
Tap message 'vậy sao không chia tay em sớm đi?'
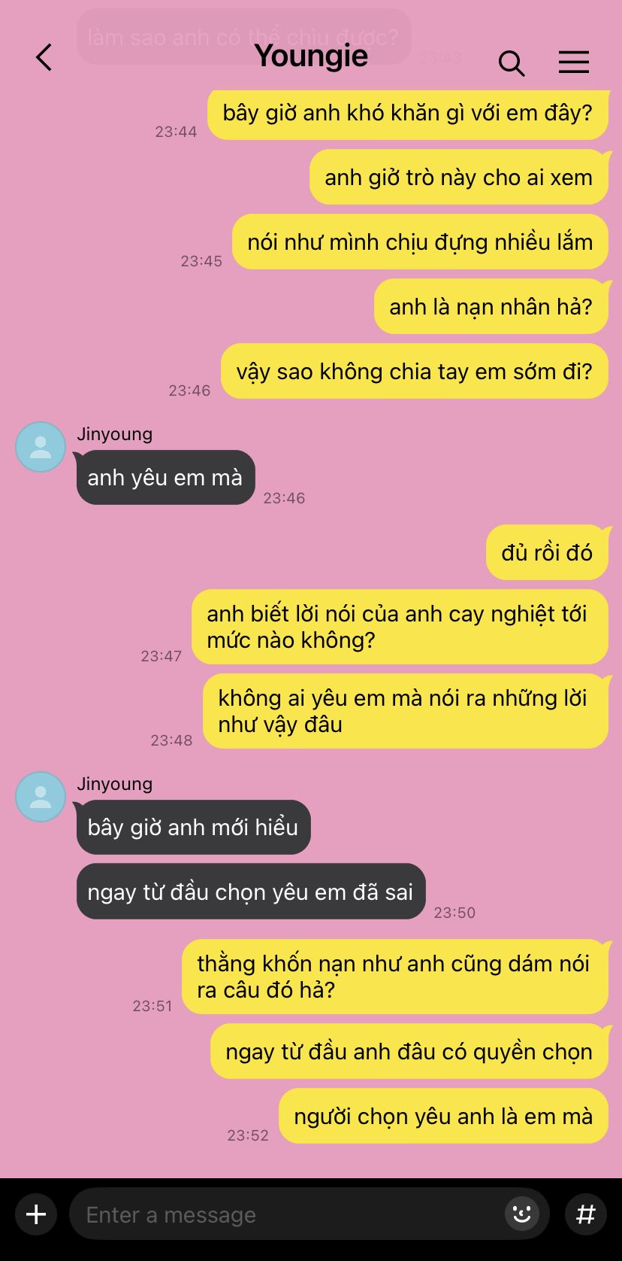tap(415, 371)
